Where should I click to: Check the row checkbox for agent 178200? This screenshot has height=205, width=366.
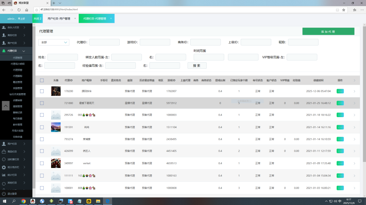tap(42, 91)
